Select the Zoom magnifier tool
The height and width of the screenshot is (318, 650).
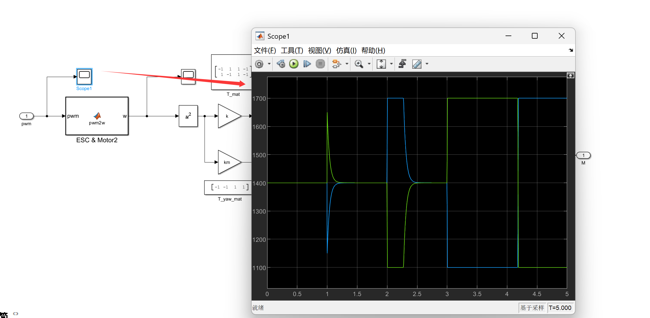(359, 64)
